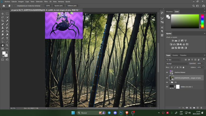Select the Eraser tool
Image resolution: width=206 pixels, height=116 pixels.
click(x=3, y=31)
